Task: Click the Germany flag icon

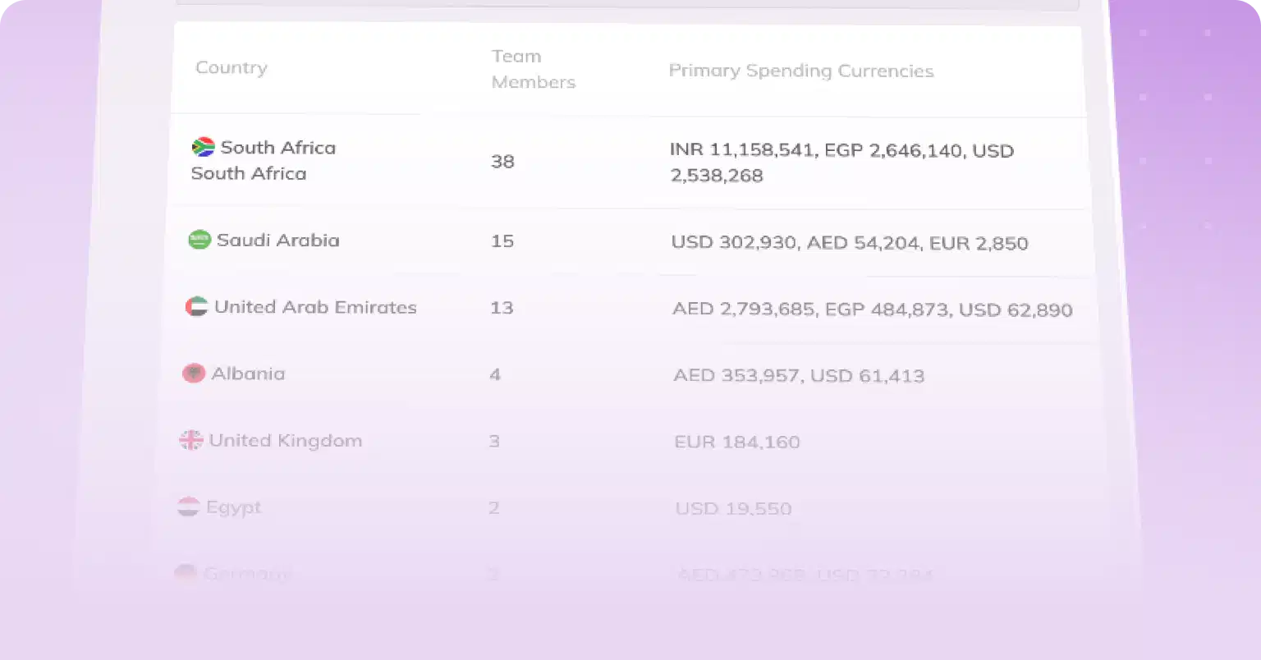Action: [x=186, y=574]
